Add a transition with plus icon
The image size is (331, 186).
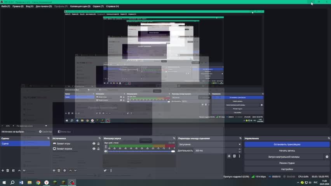(x=229, y=156)
